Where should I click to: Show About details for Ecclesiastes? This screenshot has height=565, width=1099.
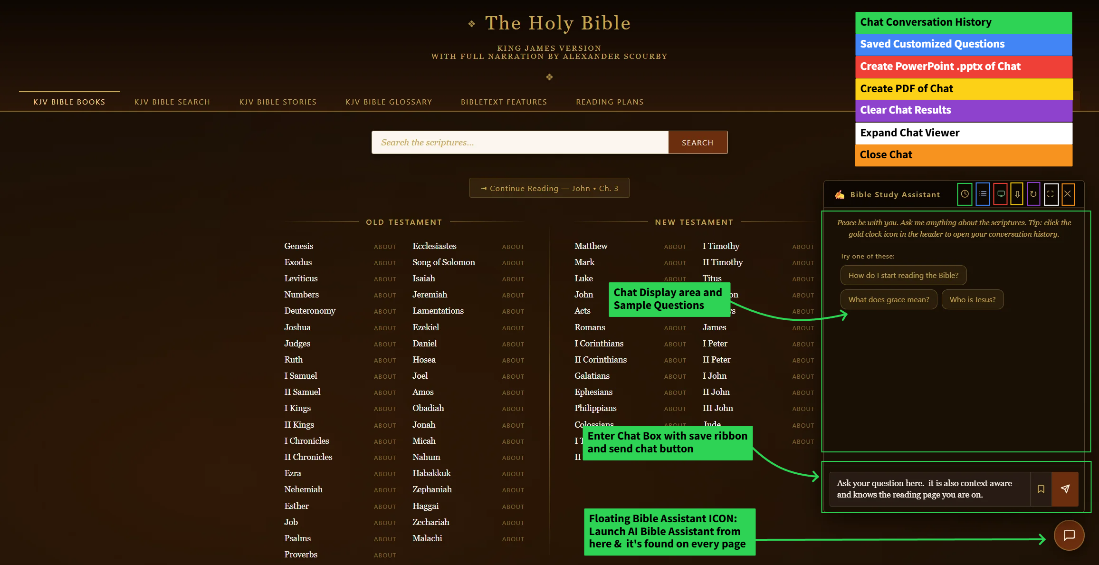point(513,247)
